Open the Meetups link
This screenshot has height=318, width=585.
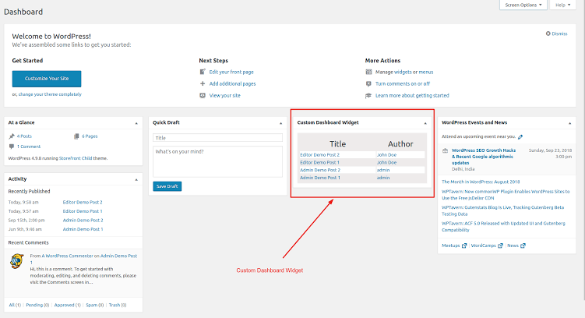coord(451,246)
